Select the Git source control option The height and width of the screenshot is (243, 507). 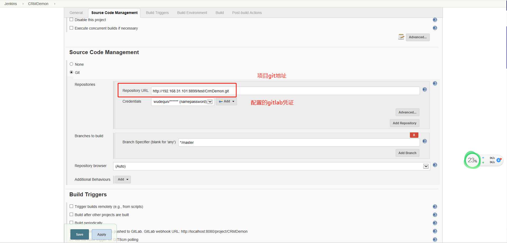pyautogui.click(x=71, y=72)
